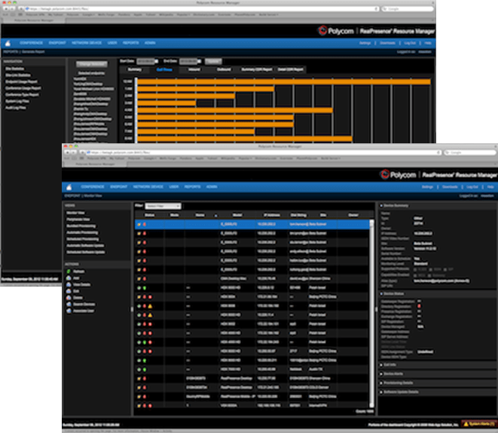498x433 pixels.
Task: Click the green status icon in the Austin TX row
Action: 145,370
